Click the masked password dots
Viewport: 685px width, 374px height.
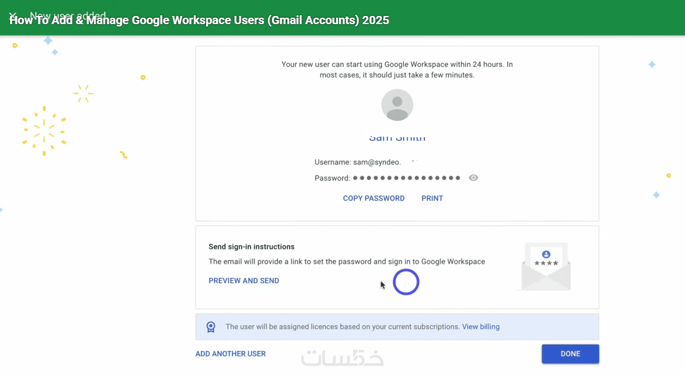[x=406, y=178]
